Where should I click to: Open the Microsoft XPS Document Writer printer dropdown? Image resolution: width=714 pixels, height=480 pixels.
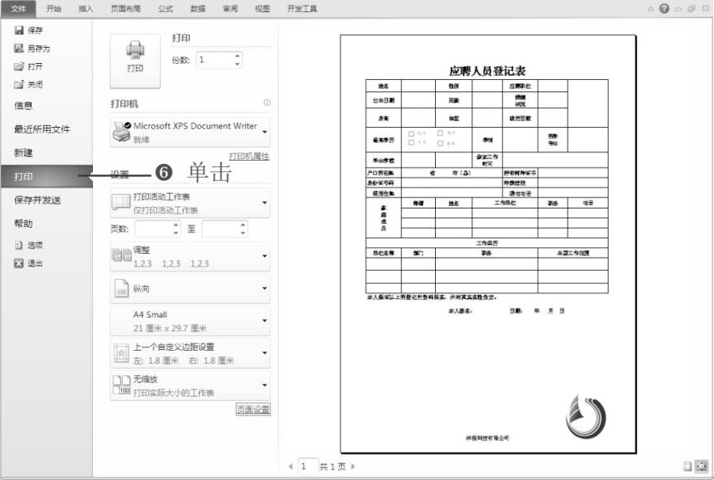click(x=190, y=131)
